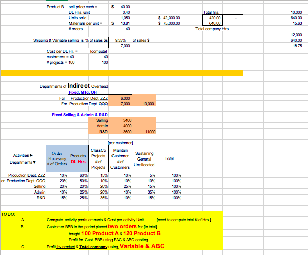This screenshot has height=255, width=308.
Task: Click the 11000 selling admin total
Action: tap(150, 132)
